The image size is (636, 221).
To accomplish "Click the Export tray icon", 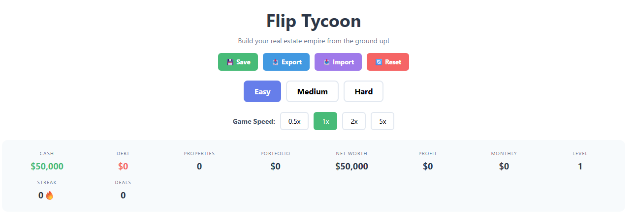I will tap(275, 62).
